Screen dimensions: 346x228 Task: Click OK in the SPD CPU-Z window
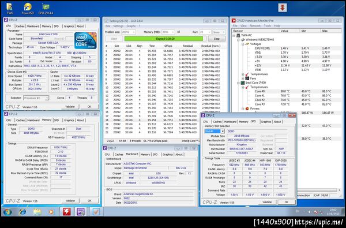[x=287, y=202]
